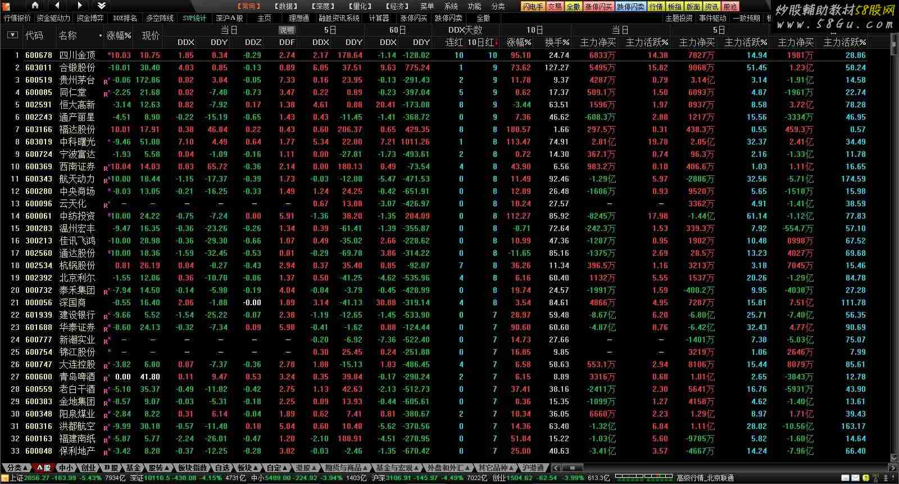
Task: Click the 说明 button in the 当日 header
Action: tap(287, 30)
